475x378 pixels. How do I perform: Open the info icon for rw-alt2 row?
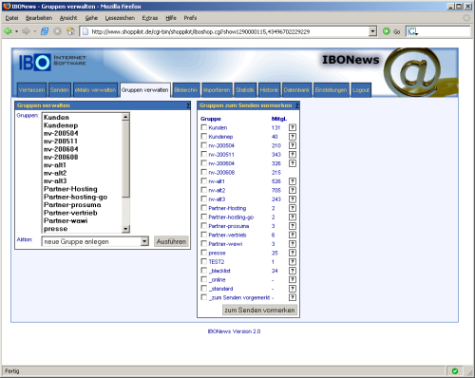click(293, 190)
